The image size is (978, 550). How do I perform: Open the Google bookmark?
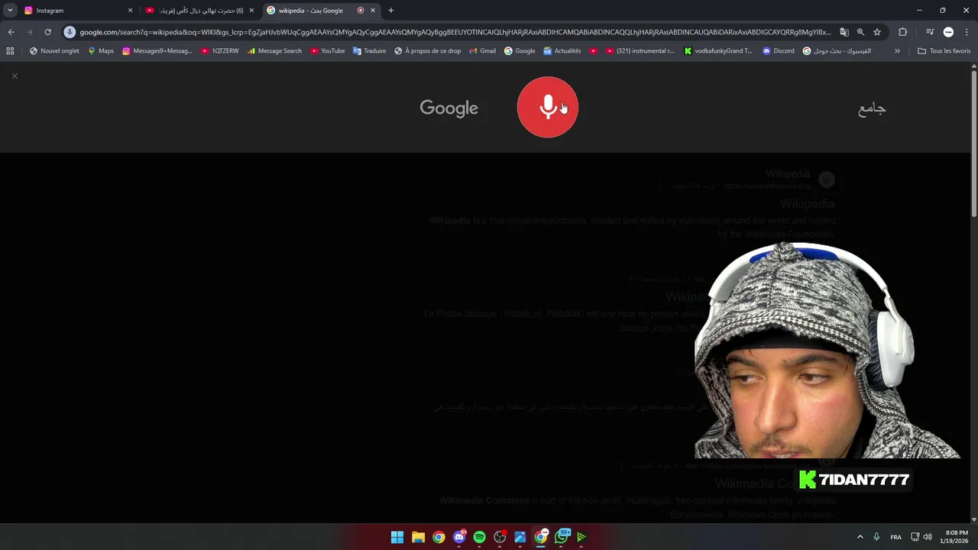pyautogui.click(x=520, y=51)
